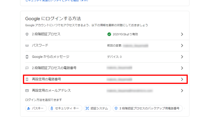Open the パスワード row using its arrow
Viewport: 208px width, 121px height.
(x=182, y=45)
